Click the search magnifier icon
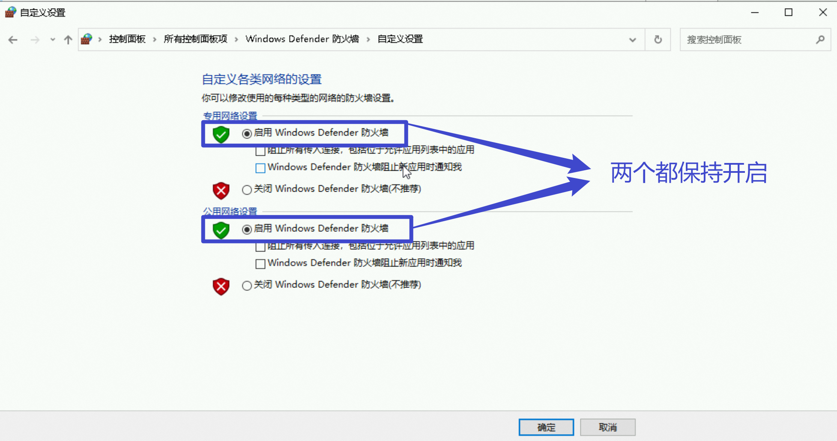 pos(820,40)
